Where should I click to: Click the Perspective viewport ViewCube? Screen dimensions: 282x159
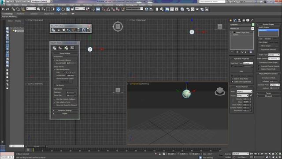[220, 91]
